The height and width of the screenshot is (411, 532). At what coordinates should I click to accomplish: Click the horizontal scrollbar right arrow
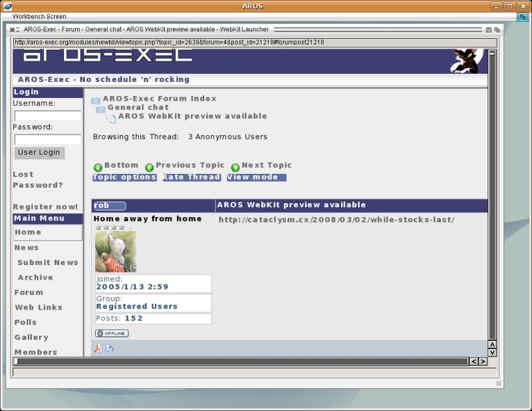(x=483, y=362)
